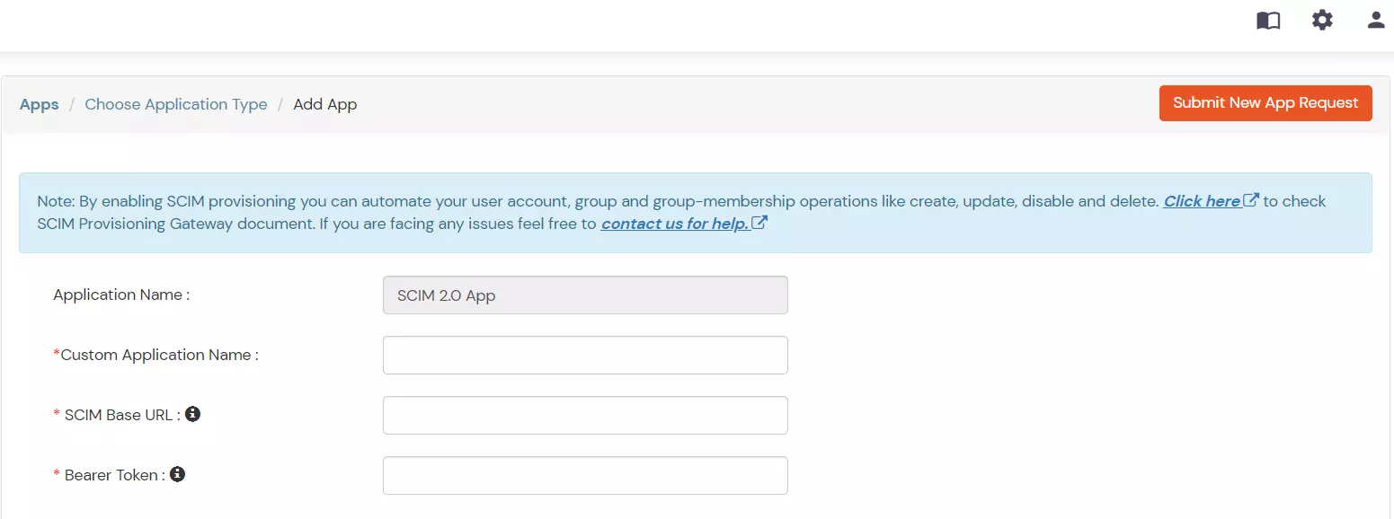1394x519 pixels.
Task: Open the external-link icon next to Click here
Action: tap(1251, 199)
